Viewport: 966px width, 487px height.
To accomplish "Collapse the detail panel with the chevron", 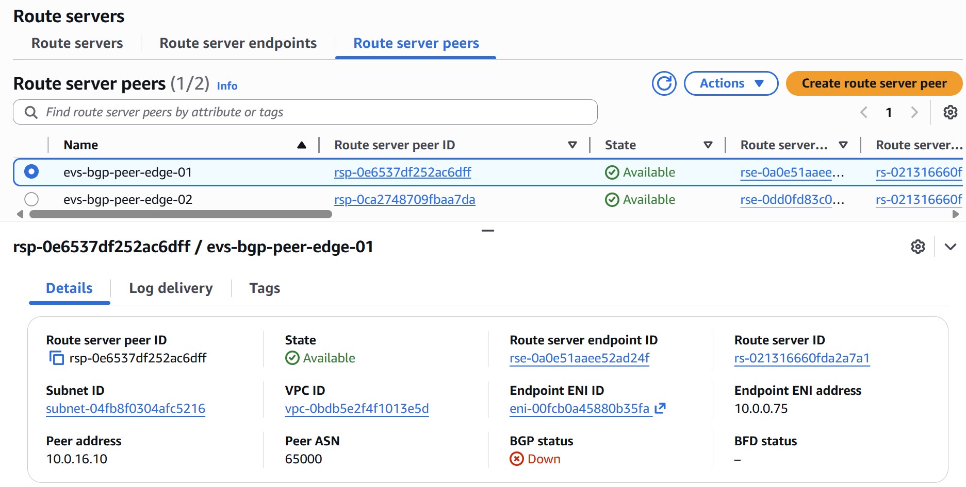I will [x=951, y=247].
